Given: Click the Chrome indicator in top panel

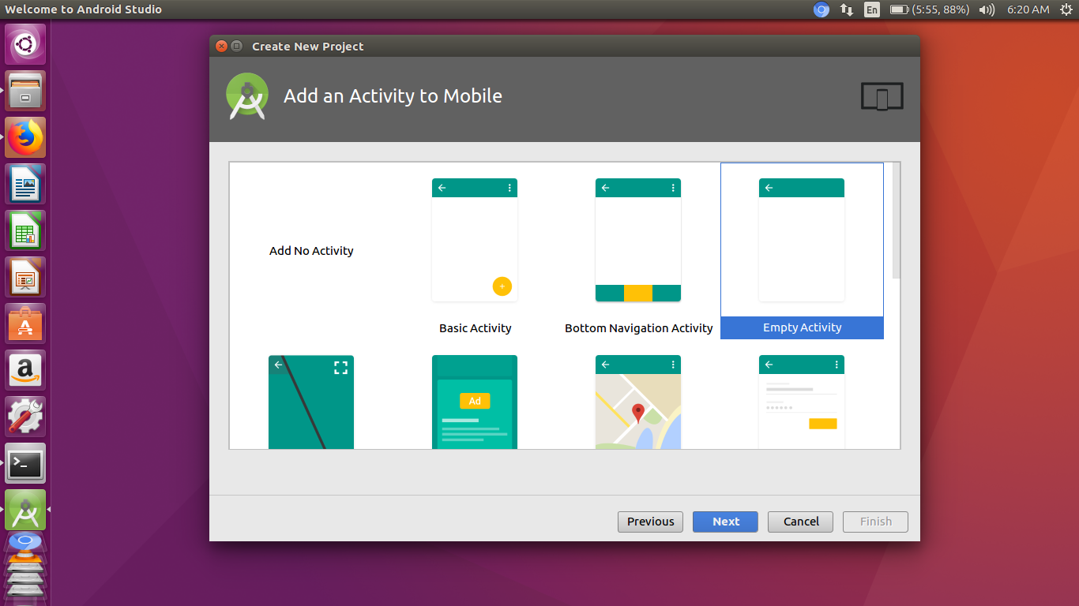Looking at the screenshot, I should click(821, 9).
